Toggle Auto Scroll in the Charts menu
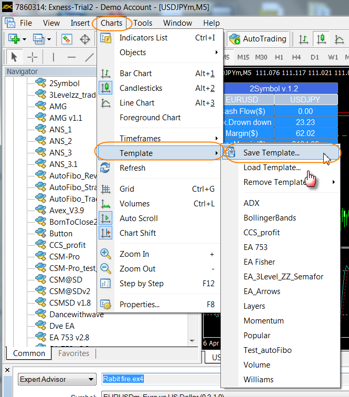Image resolution: width=349 pixels, height=397 pixels. 139,218
